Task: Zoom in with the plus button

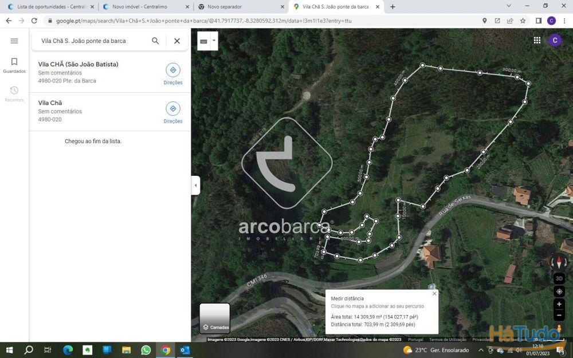Action: (559, 304)
